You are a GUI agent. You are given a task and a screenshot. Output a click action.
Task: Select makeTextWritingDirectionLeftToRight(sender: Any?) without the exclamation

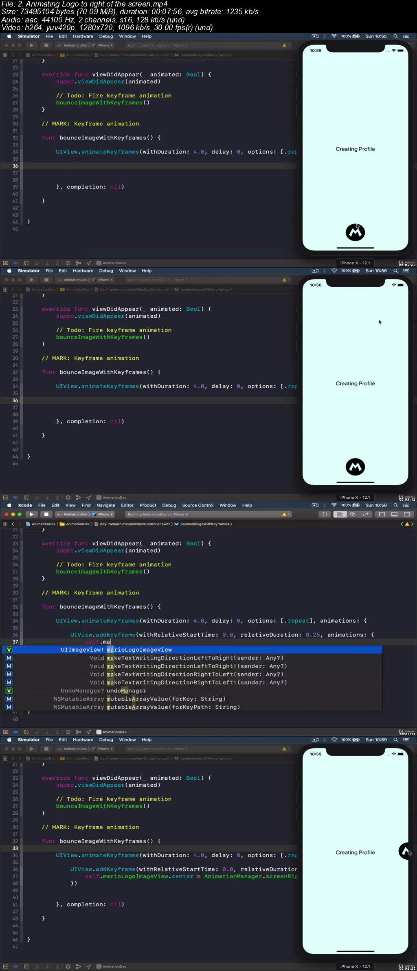tap(192, 658)
